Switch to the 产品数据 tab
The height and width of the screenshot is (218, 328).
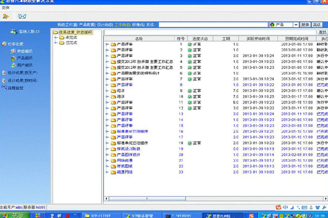[x=87, y=25]
